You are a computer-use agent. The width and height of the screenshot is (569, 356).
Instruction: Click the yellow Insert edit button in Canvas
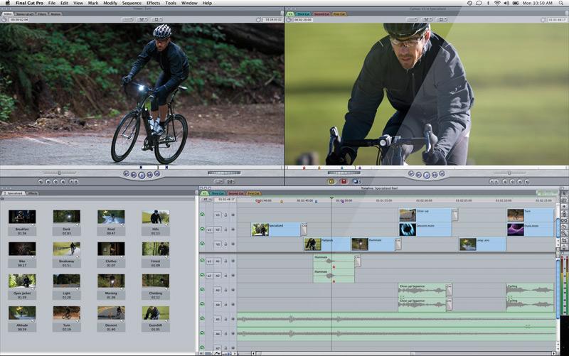[x=331, y=181]
